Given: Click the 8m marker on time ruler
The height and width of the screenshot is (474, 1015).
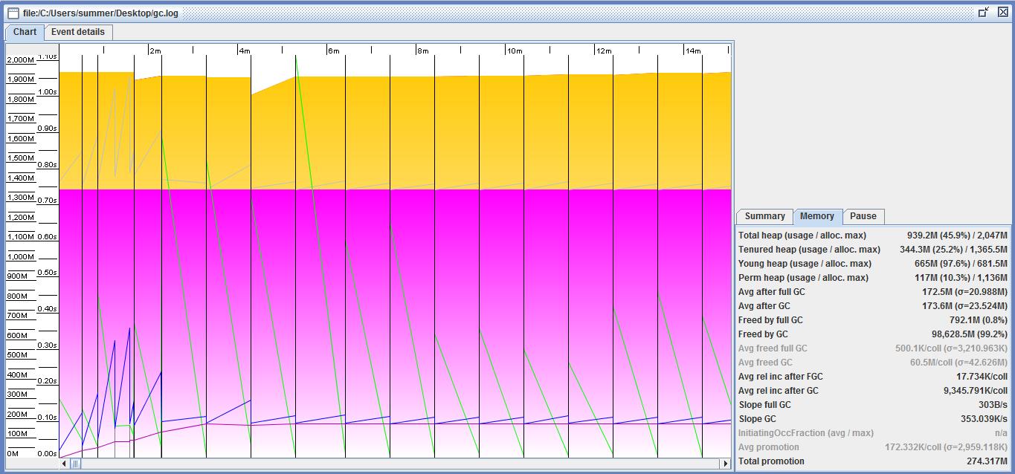Looking at the screenshot, I should pos(422,51).
